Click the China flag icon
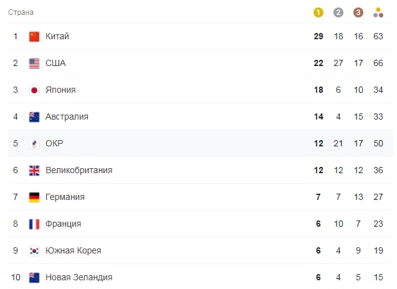Image resolution: width=397 pixels, height=289 pixels. [34, 37]
